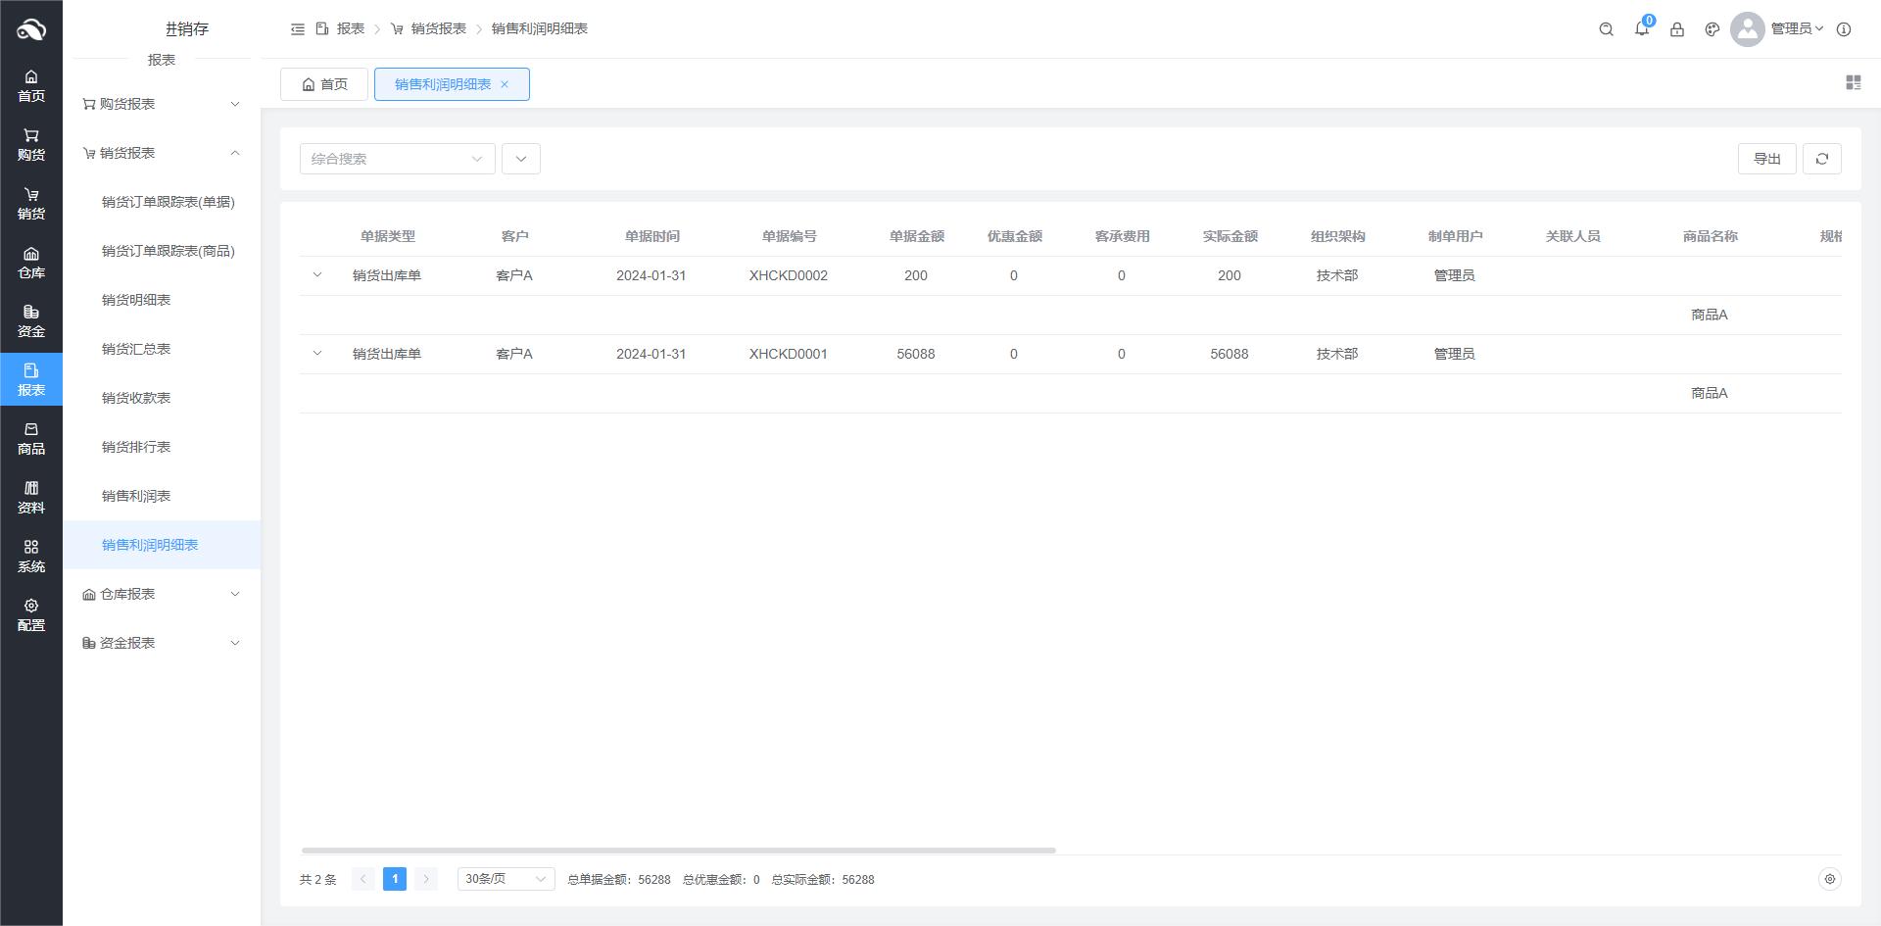Screen dimensions: 1881x926
Task: Go to 仓库 in left navigation bar
Action: [x=31, y=263]
